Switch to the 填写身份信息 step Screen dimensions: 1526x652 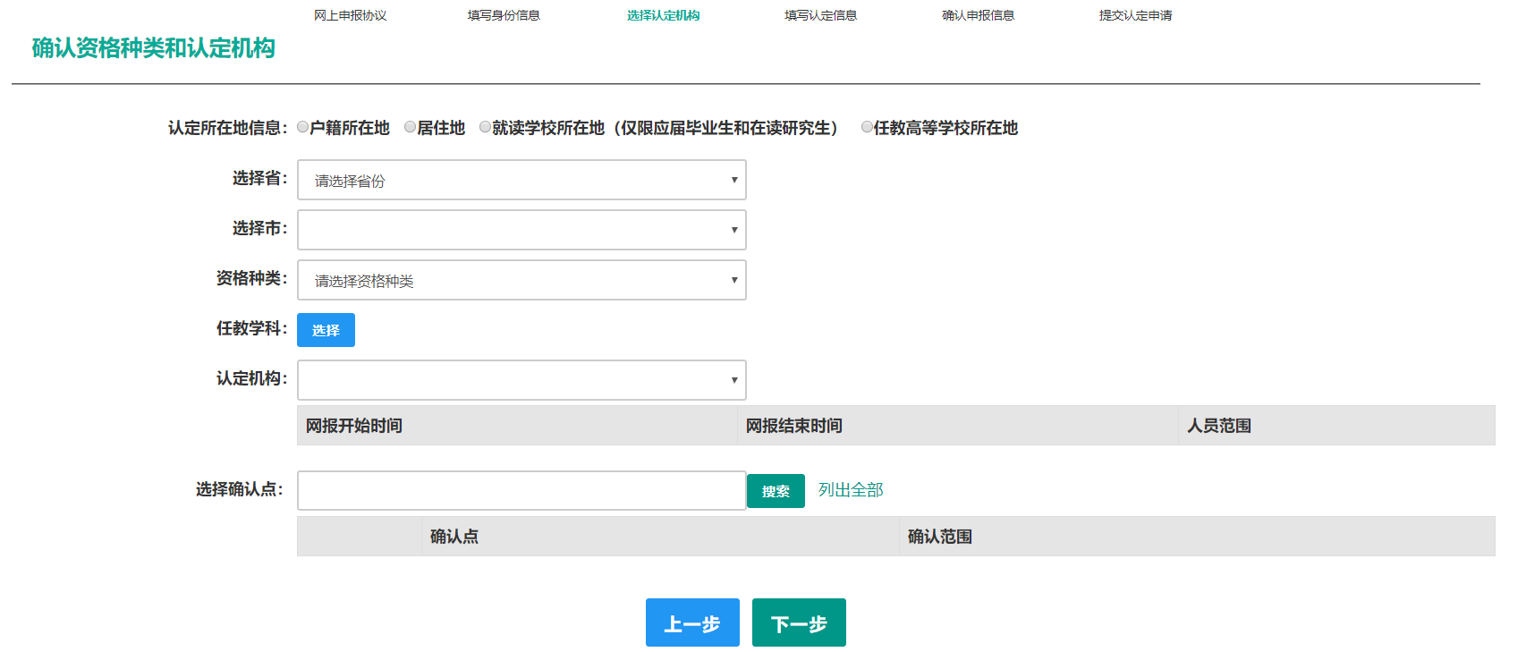tap(504, 15)
